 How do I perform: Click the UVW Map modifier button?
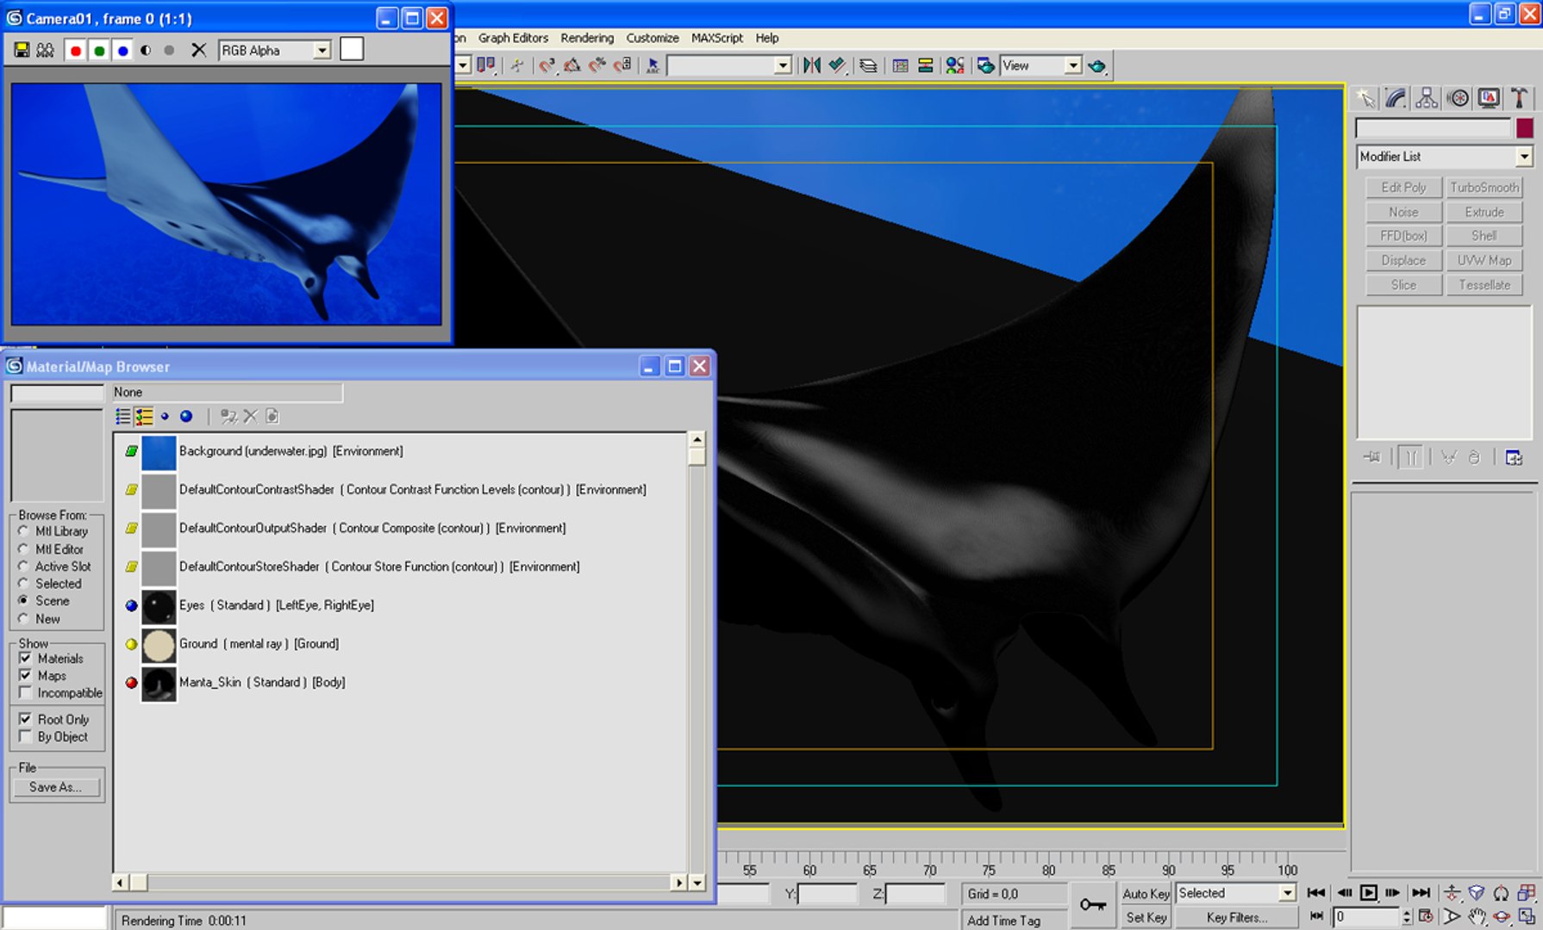[x=1484, y=260]
